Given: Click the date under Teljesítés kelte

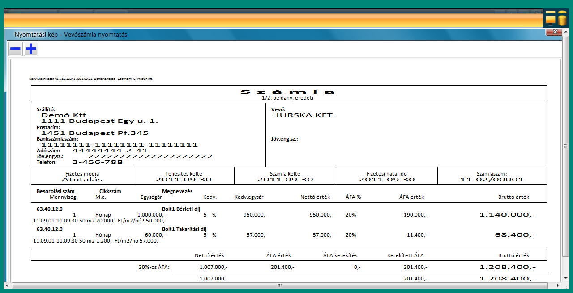Looking at the screenshot, I should pos(184,180).
